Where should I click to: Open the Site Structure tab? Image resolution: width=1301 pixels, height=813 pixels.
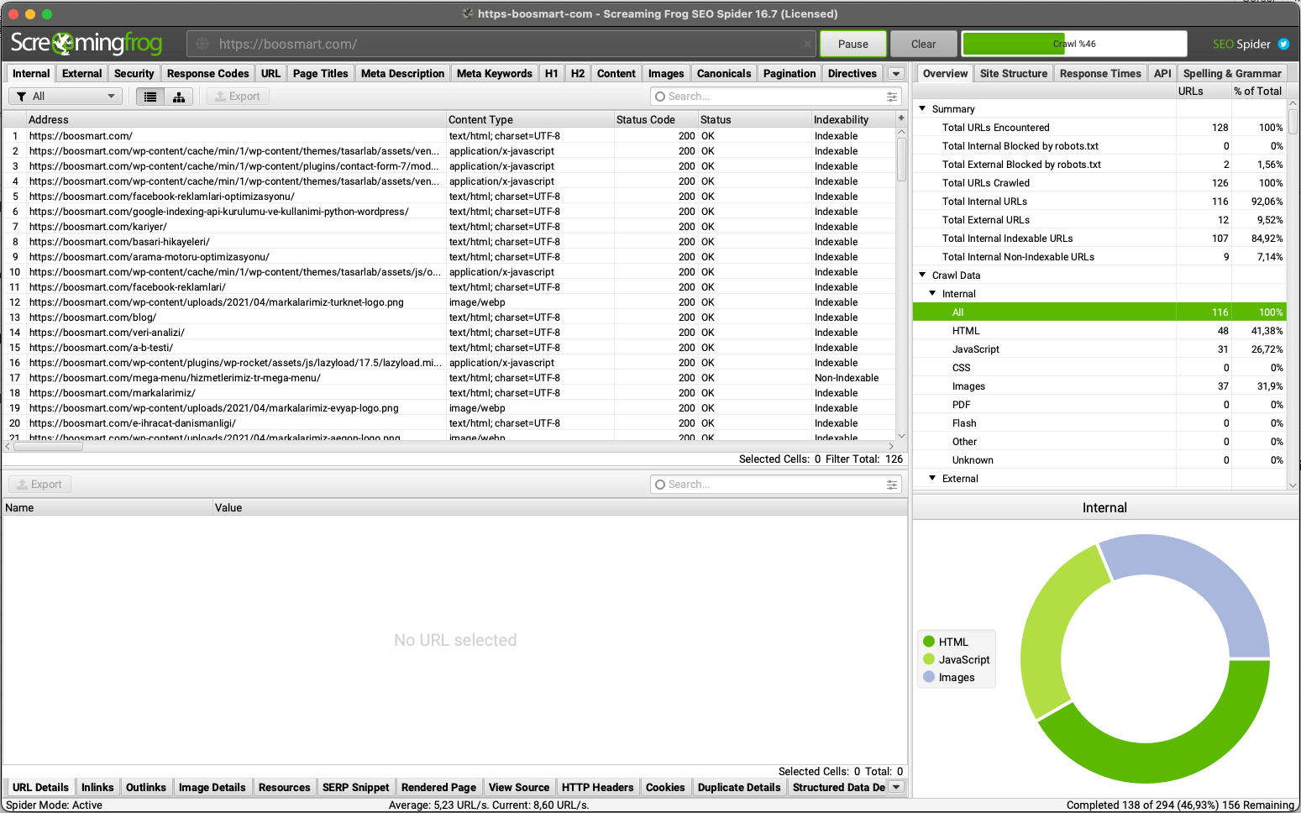coord(1013,74)
